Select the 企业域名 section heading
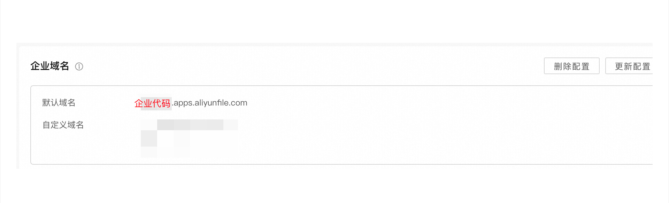669x203 pixels. 50,66
